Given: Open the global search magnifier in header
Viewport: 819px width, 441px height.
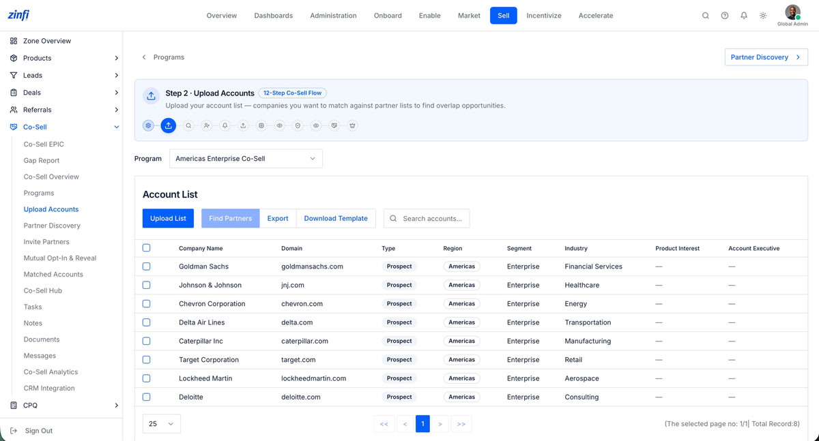Looking at the screenshot, I should tap(706, 16).
